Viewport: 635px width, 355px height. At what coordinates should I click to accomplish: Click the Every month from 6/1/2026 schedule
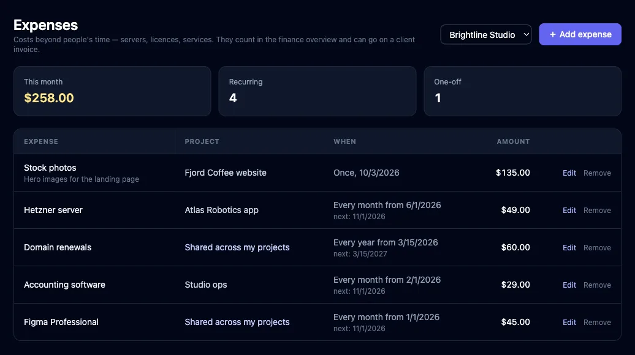click(387, 205)
